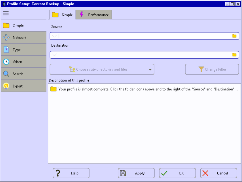
Task: Select the Simple tab
Action: [63, 15]
